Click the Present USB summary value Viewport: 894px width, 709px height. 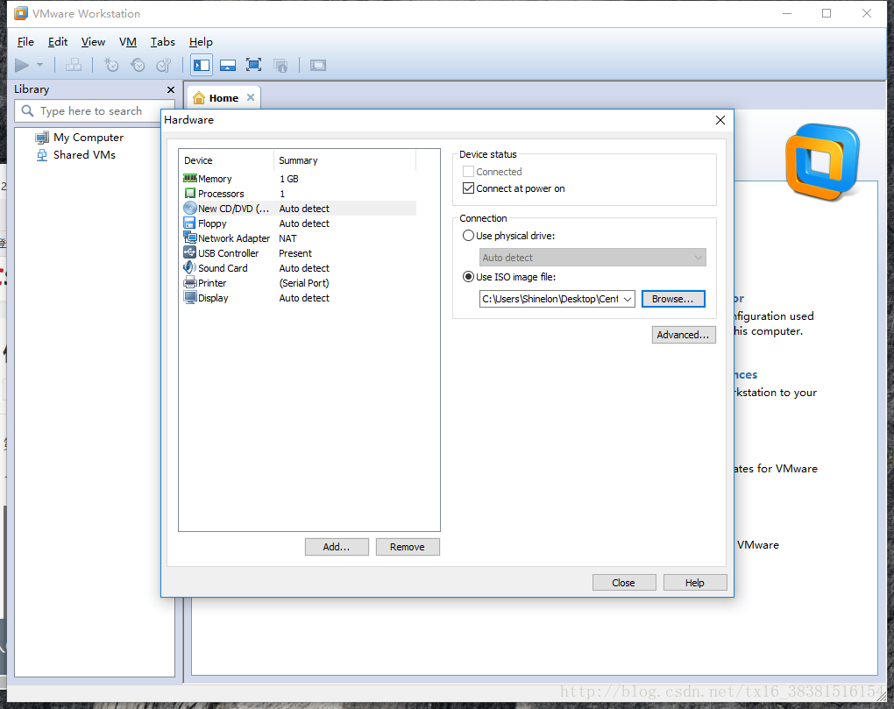[x=295, y=253]
